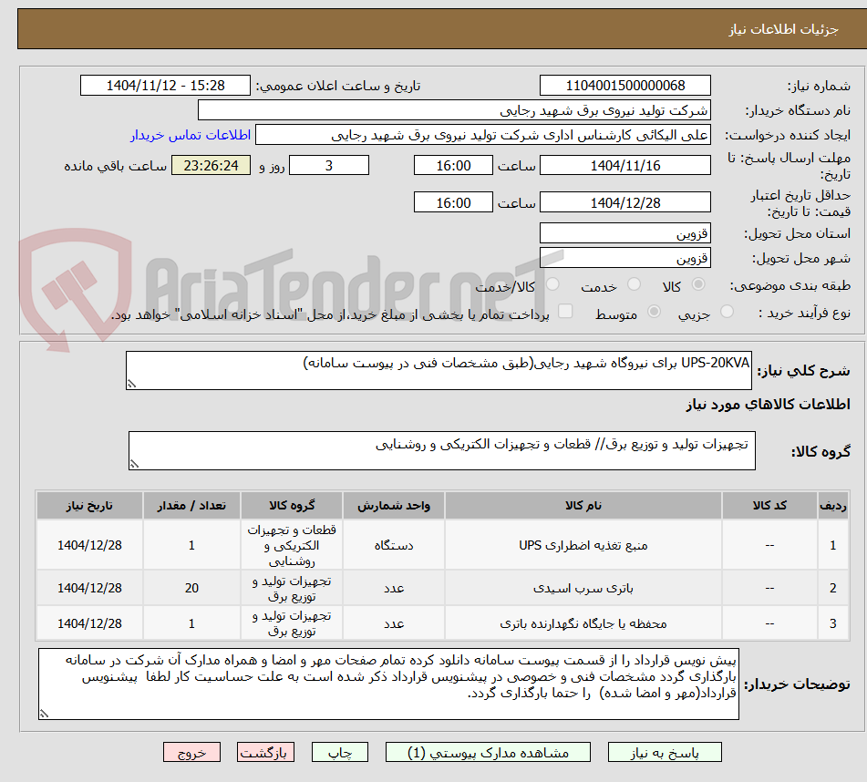Screen dimensions: 867x782
Task: Click the قطعات و تجهیزات الکتریکی و روشنایی cell
Action: tap(292, 545)
